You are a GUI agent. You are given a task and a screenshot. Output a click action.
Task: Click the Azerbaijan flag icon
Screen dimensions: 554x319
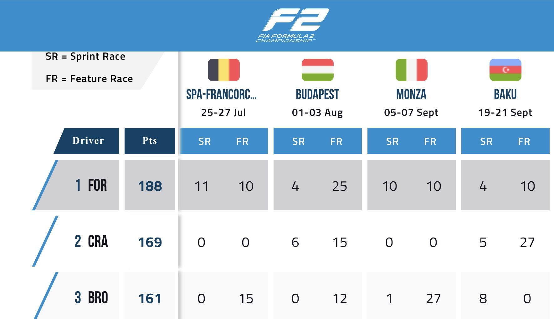[x=505, y=70]
